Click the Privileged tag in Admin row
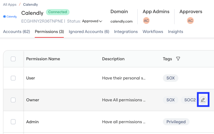This screenshot has width=214, height=134. pyautogui.click(x=176, y=122)
